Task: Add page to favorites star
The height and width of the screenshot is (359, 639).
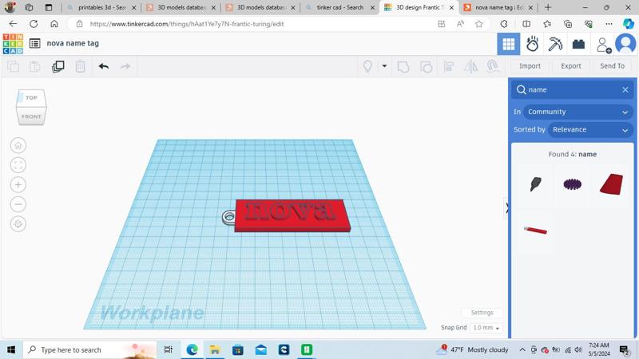Action: pos(478,24)
